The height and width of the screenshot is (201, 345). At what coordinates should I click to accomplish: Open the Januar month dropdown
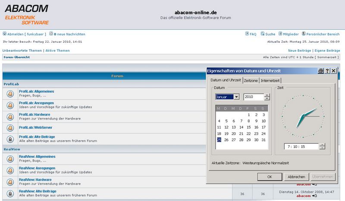[x=236, y=97]
